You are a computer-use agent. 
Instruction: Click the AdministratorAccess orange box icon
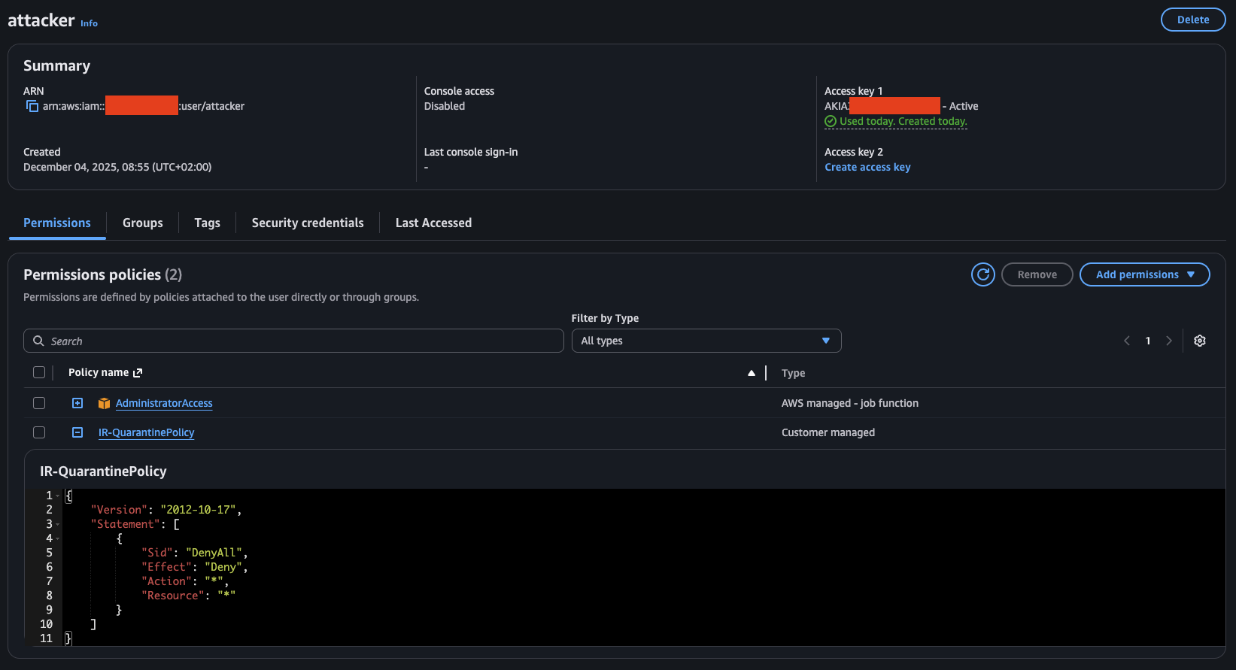click(x=104, y=404)
